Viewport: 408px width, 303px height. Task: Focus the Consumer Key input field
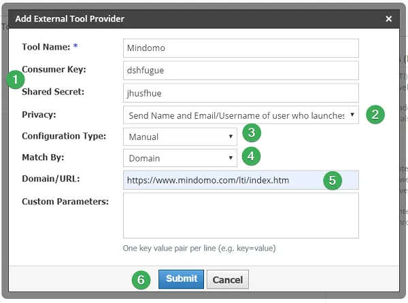[x=241, y=71]
